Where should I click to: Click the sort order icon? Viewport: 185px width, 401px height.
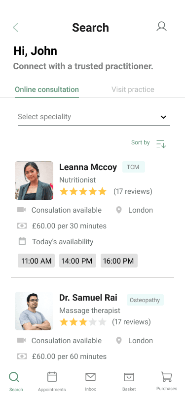[161, 144]
